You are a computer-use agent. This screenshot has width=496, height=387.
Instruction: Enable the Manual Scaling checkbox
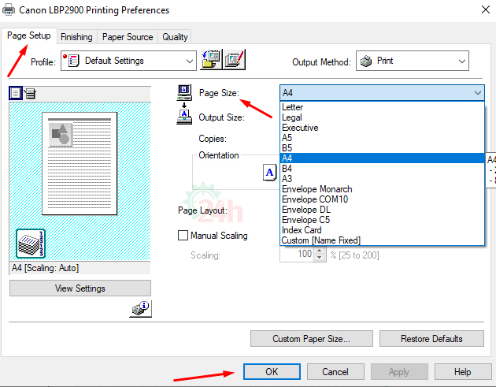tap(183, 236)
